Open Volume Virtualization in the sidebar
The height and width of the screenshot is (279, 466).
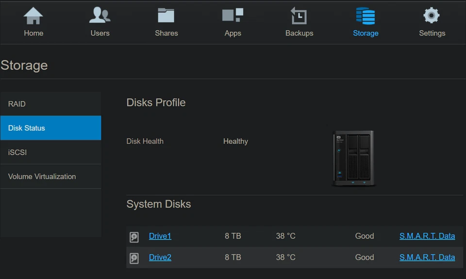tap(51, 177)
